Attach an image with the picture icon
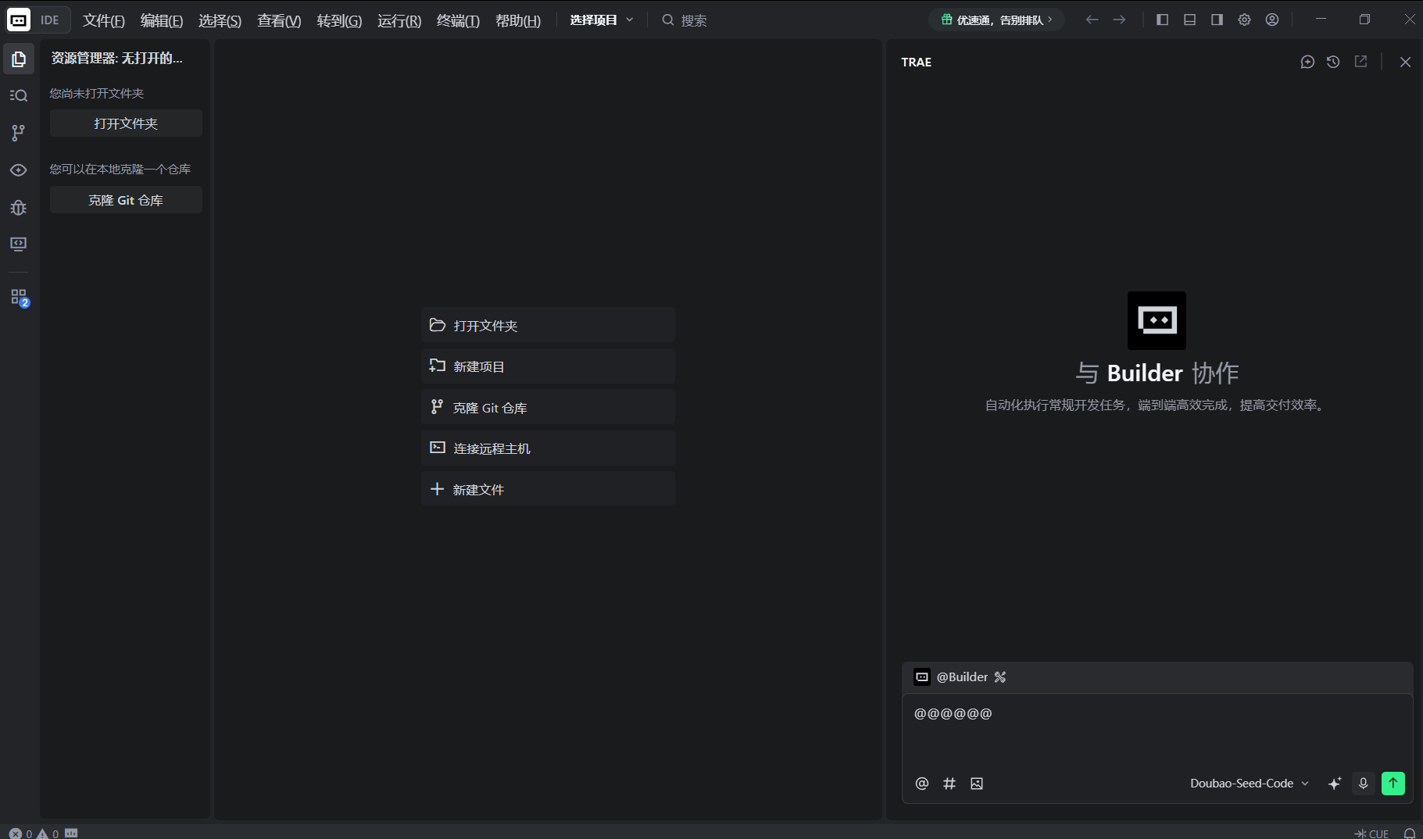Image resolution: width=1423 pixels, height=839 pixels. (977, 784)
